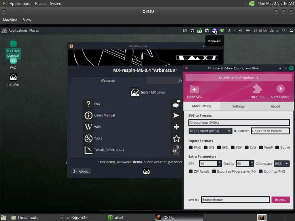Open clipboard manager tray icon
295x221 pixels.
(207, 31)
